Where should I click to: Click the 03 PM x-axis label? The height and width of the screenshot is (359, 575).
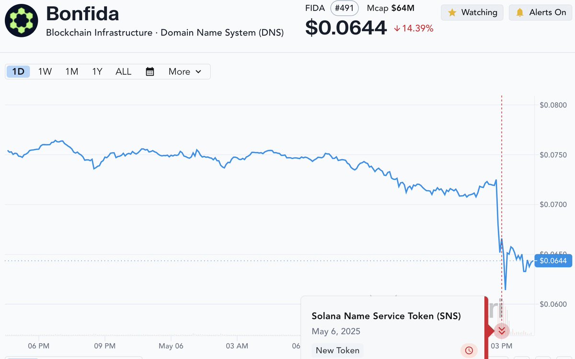pyautogui.click(x=502, y=346)
